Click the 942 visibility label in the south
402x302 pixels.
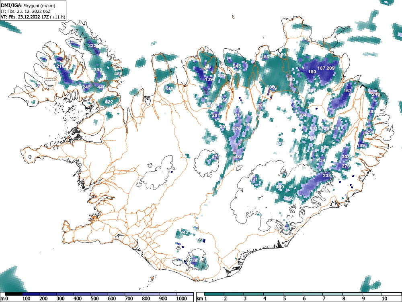184,232
